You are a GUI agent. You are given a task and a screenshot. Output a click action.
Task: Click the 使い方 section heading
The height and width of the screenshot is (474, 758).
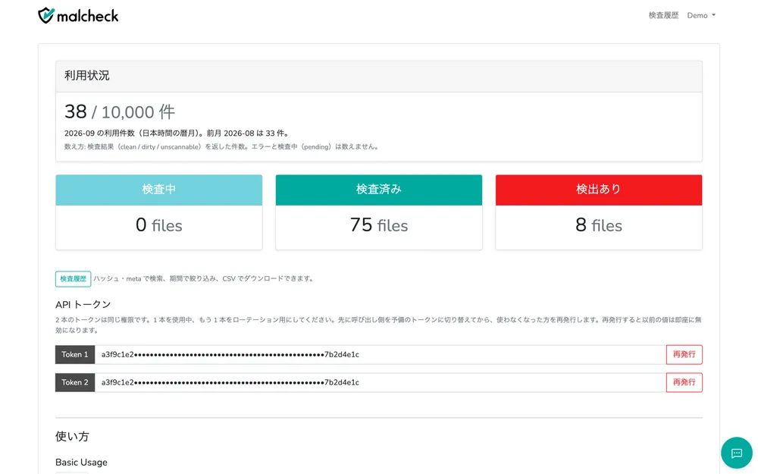click(x=72, y=436)
